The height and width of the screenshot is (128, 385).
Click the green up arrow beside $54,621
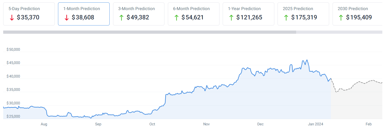tap(176, 18)
